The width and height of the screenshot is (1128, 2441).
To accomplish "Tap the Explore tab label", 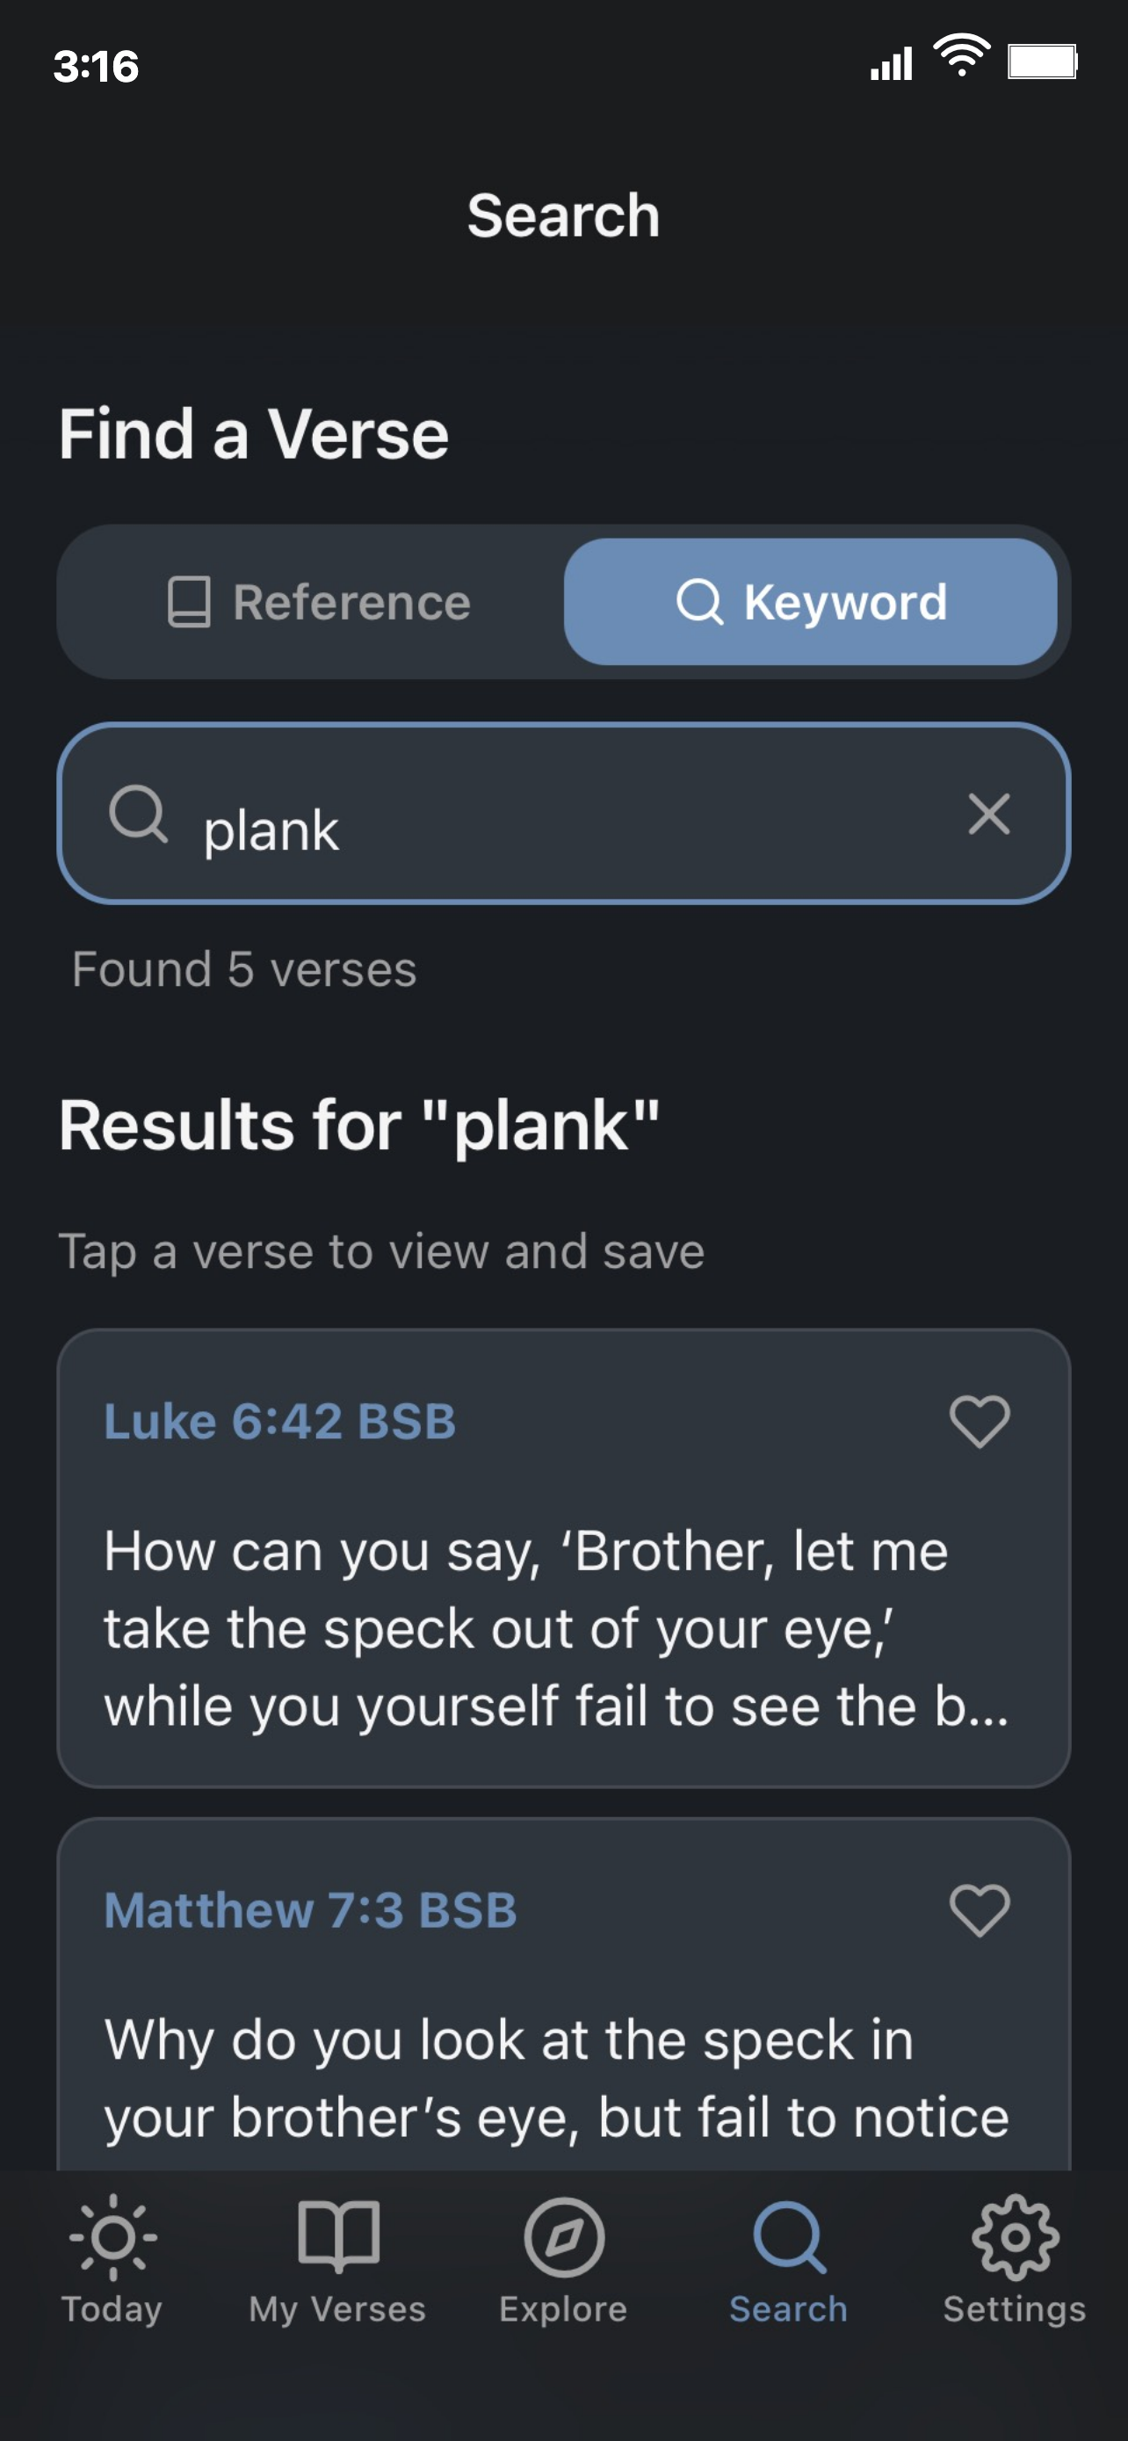I will 563,2309.
